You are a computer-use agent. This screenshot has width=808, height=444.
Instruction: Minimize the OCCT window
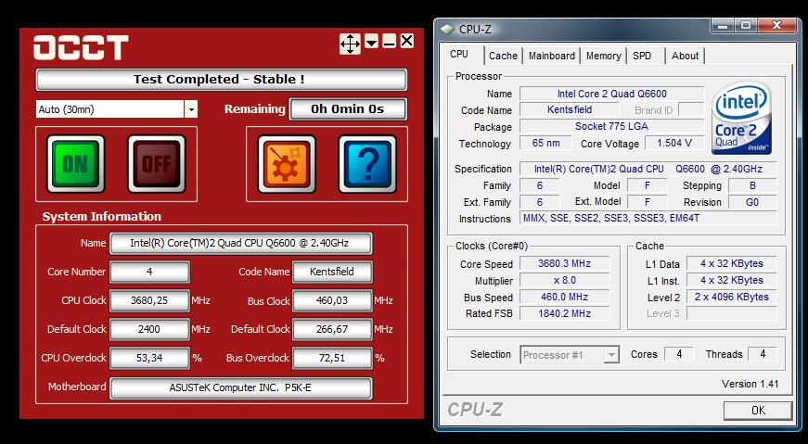(389, 41)
